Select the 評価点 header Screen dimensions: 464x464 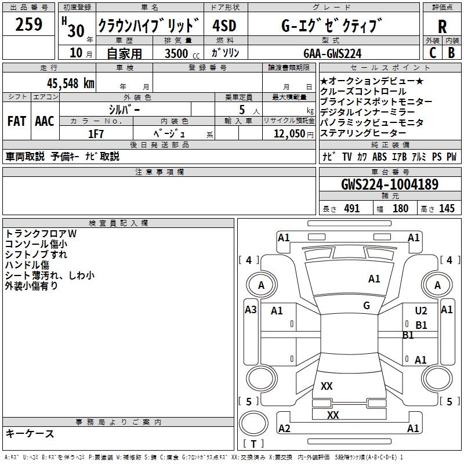click(x=442, y=7)
